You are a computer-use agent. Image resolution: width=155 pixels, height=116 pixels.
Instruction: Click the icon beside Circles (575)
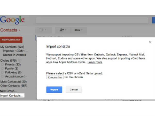(20, 61)
